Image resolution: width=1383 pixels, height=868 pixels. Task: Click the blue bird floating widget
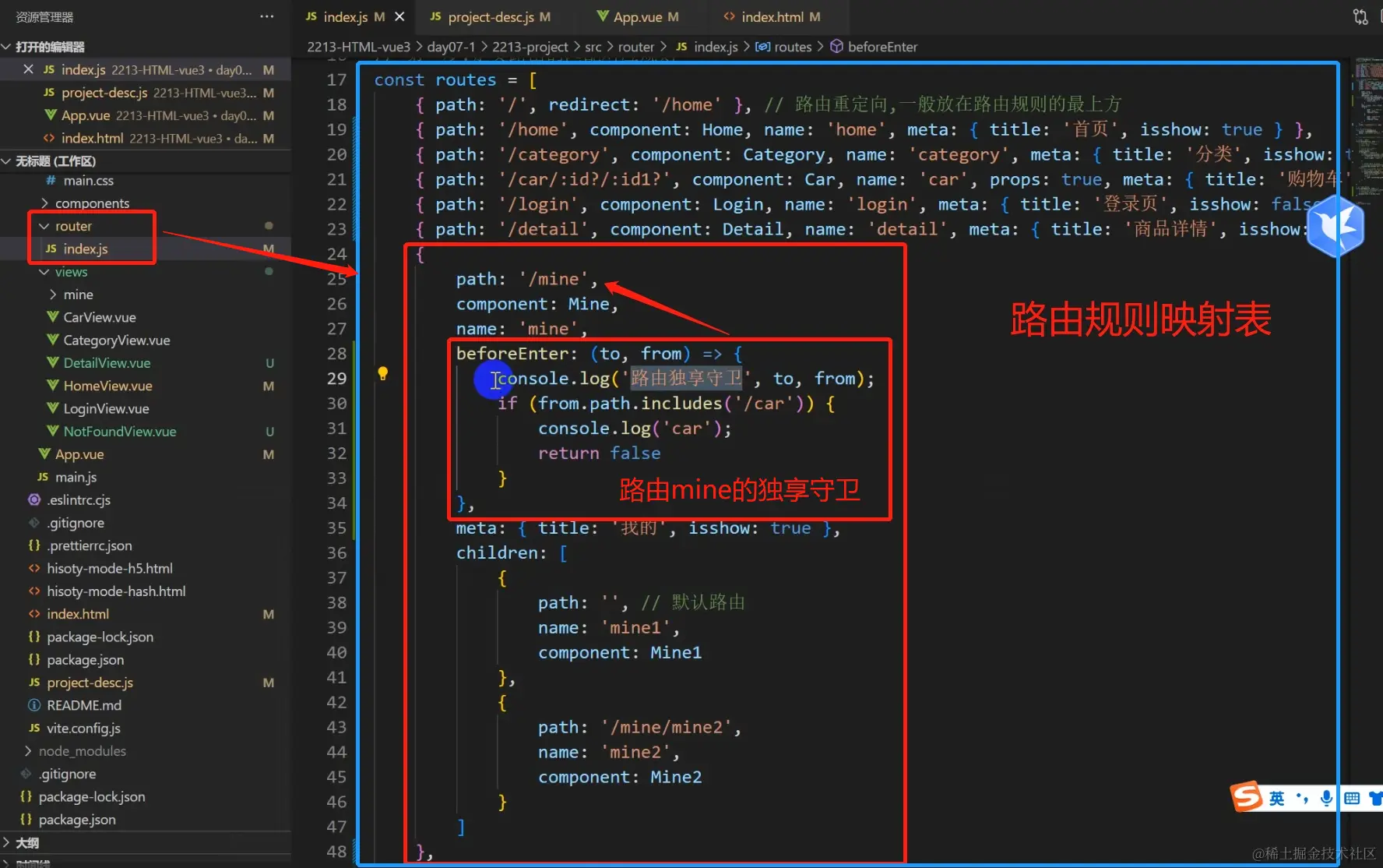pyautogui.click(x=1335, y=226)
